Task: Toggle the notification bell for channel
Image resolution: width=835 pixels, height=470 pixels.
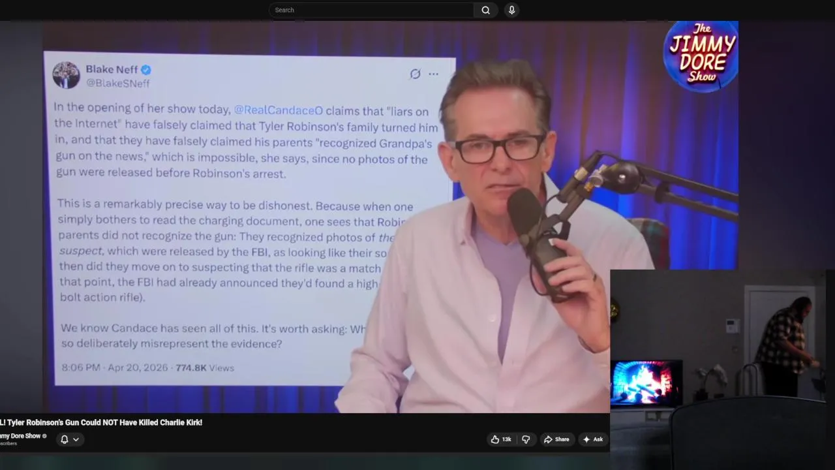Action: point(65,439)
